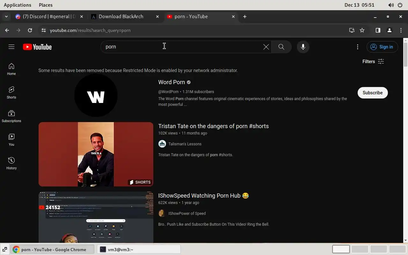
Task: Play the Tristan Tate shorts thumbnail
Action: pos(96,154)
